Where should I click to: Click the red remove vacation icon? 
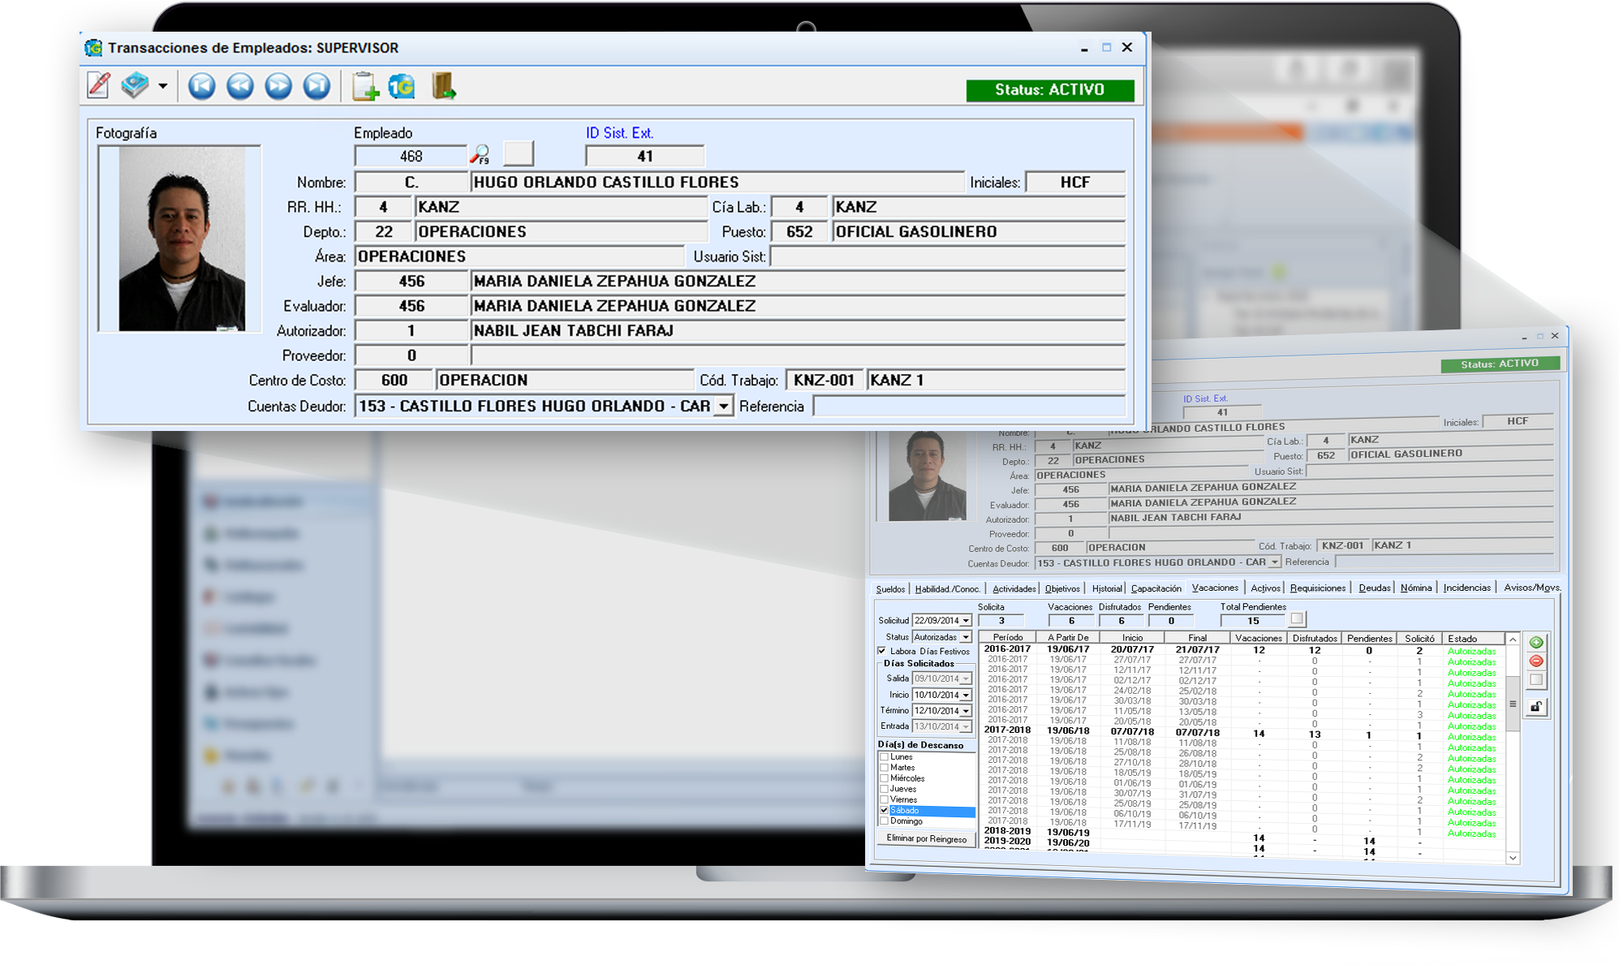coord(1536,661)
